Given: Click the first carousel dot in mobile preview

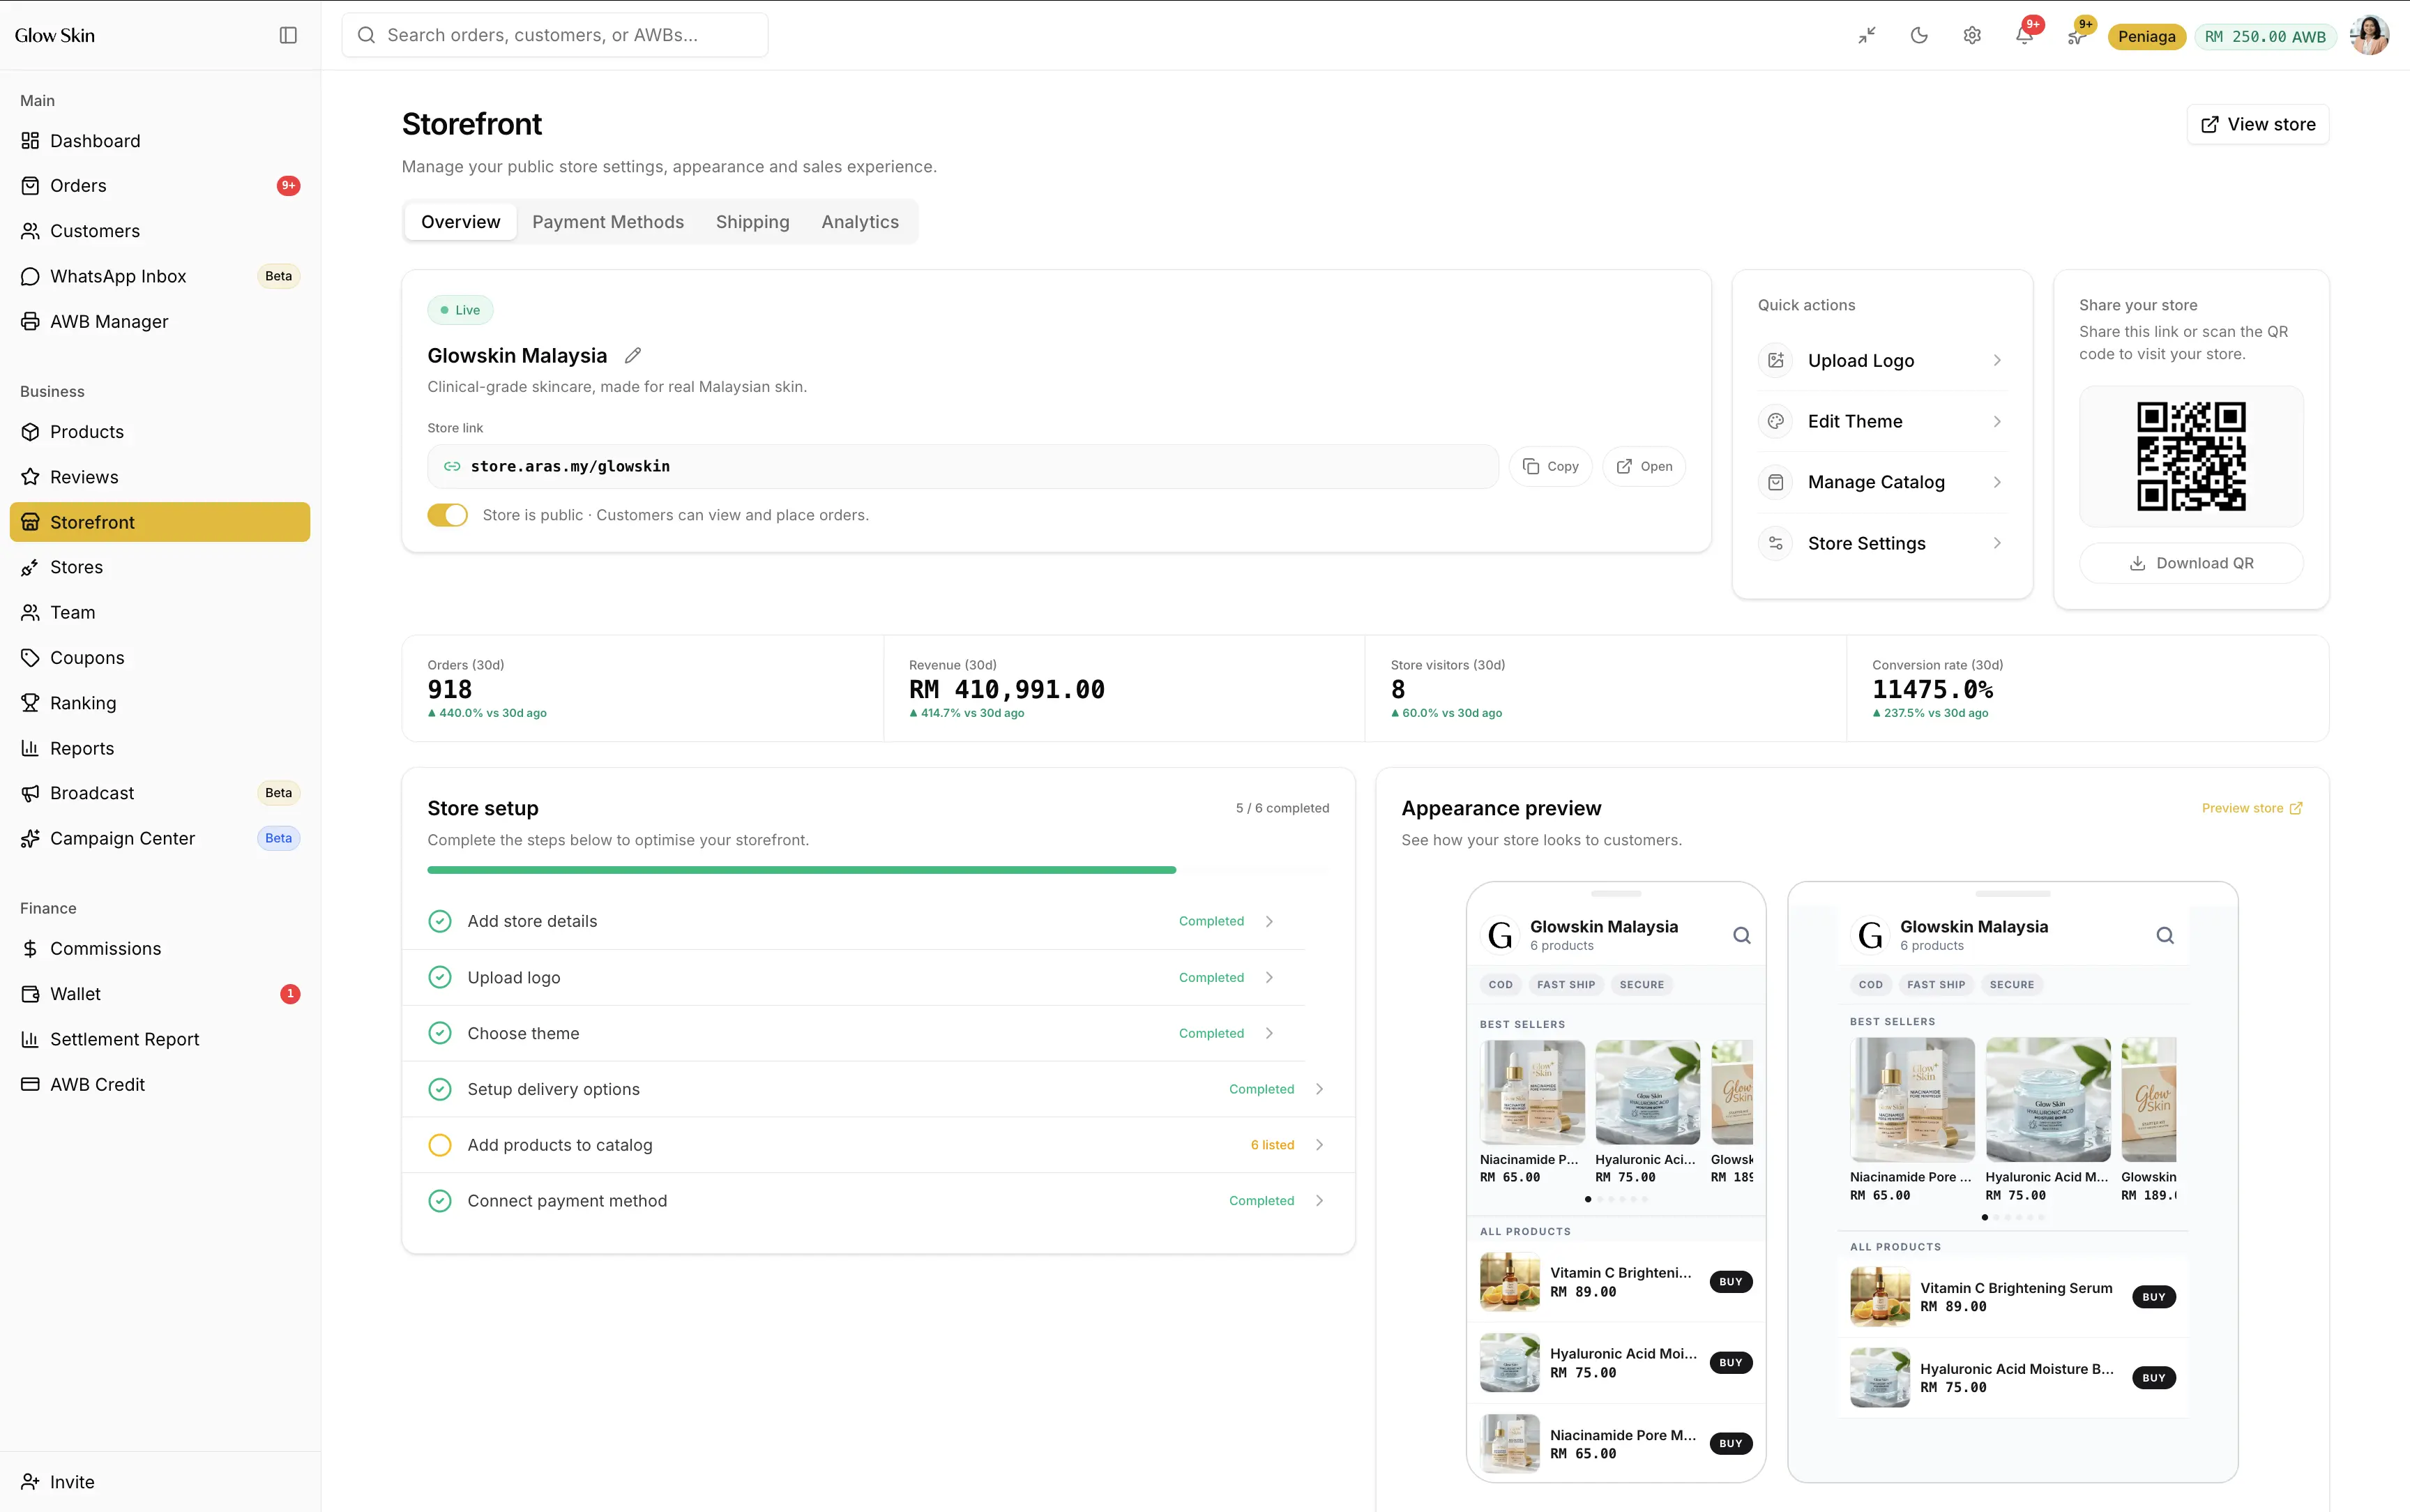Looking at the screenshot, I should [x=1587, y=1199].
